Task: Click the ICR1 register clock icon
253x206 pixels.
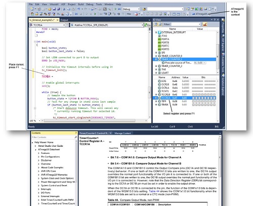Action: pyautogui.click(x=159, y=81)
